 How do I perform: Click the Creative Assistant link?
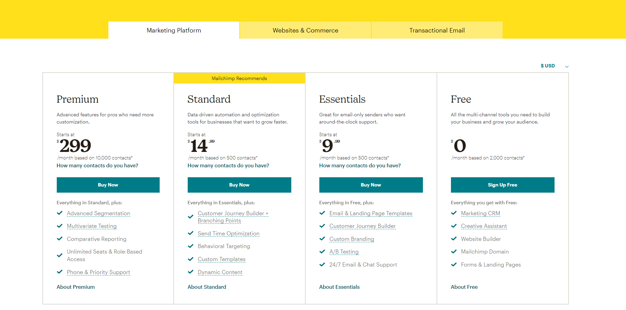pyautogui.click(x=484, y=226)
